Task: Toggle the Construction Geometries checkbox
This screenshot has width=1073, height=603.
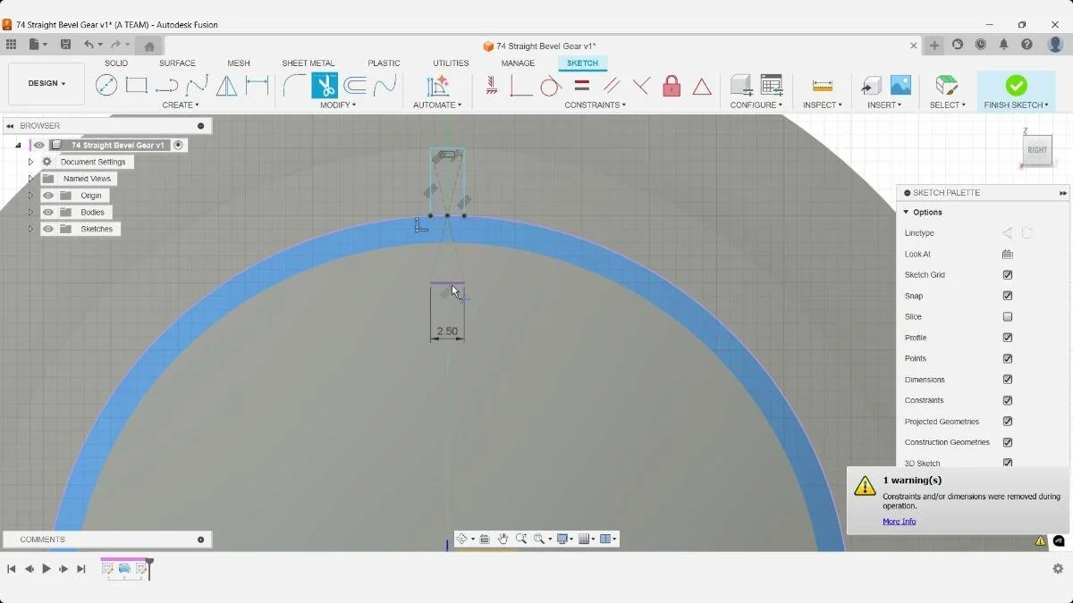Action: pyautogui.click(x=1008, y=442)
